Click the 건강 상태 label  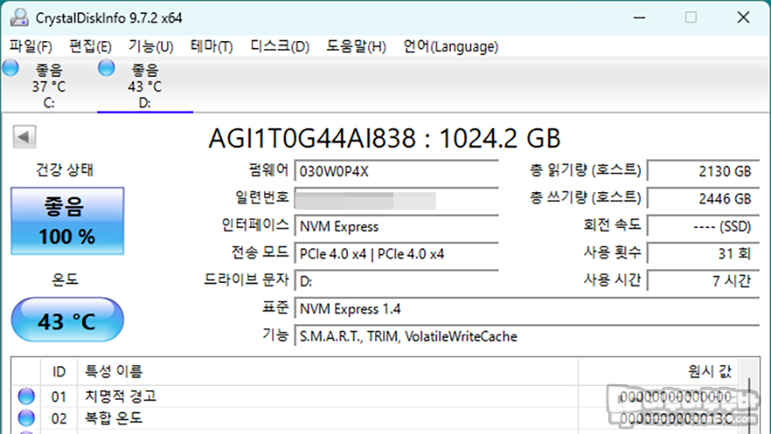point(64,170)
